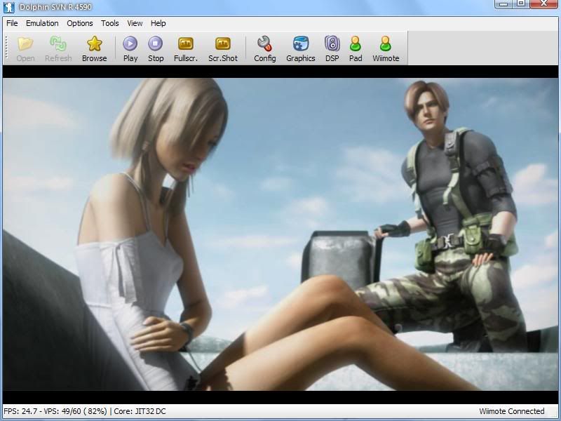Click the toolbar drag handle grip

(x=6, y=48)
